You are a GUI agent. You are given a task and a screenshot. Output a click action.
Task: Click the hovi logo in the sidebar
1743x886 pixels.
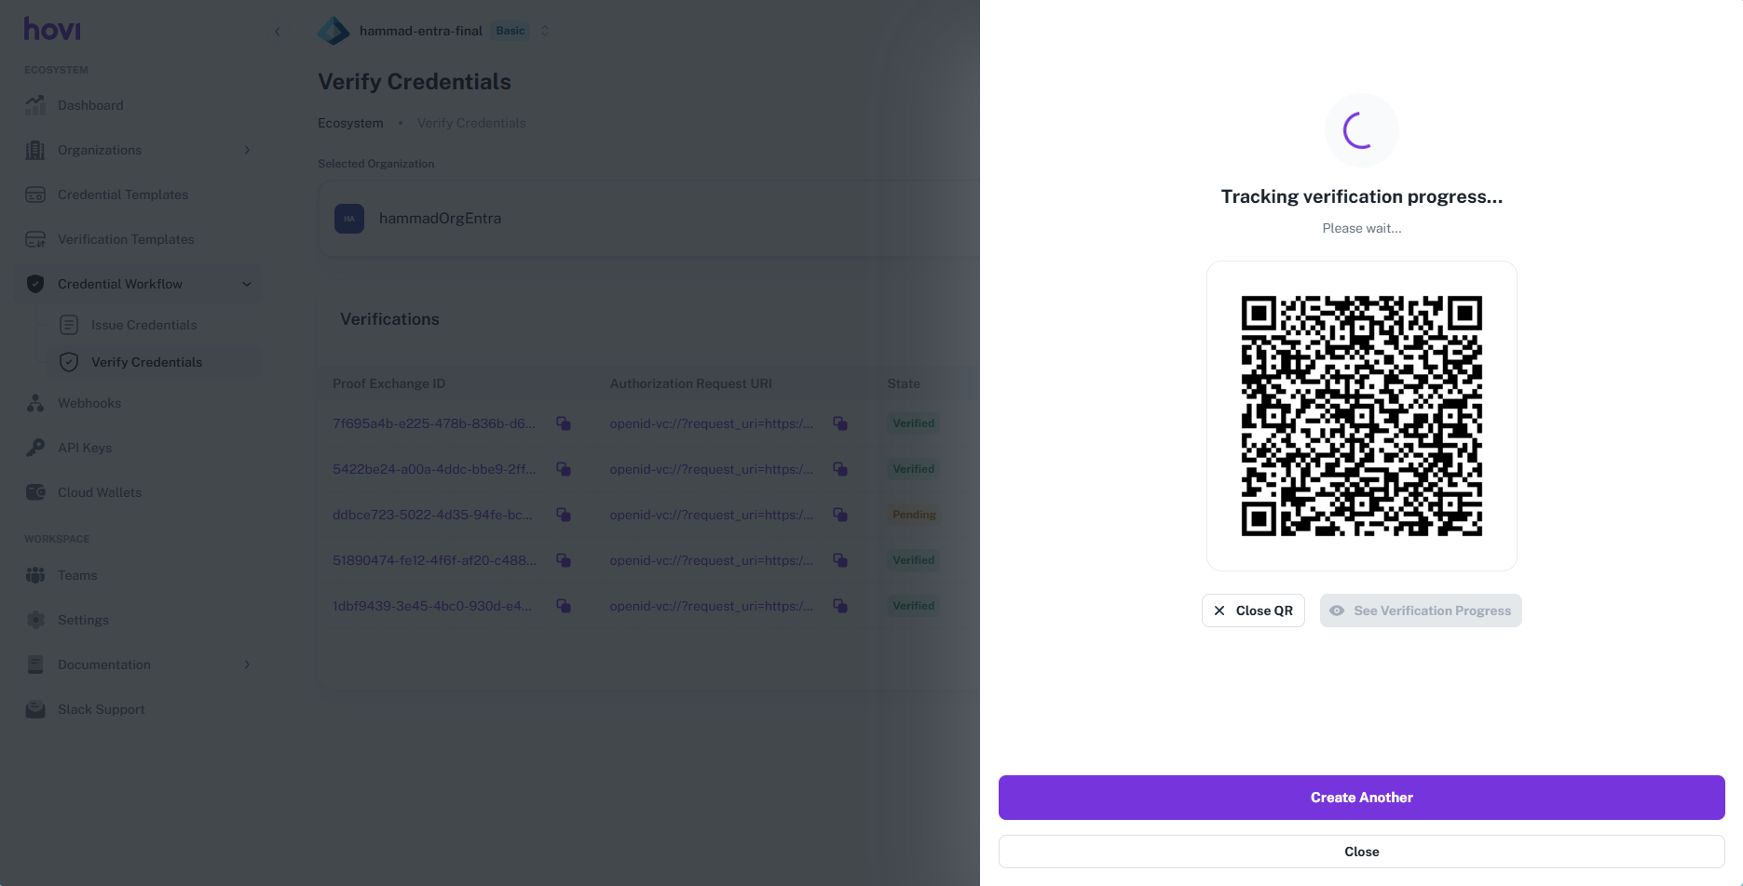point(52,30)
